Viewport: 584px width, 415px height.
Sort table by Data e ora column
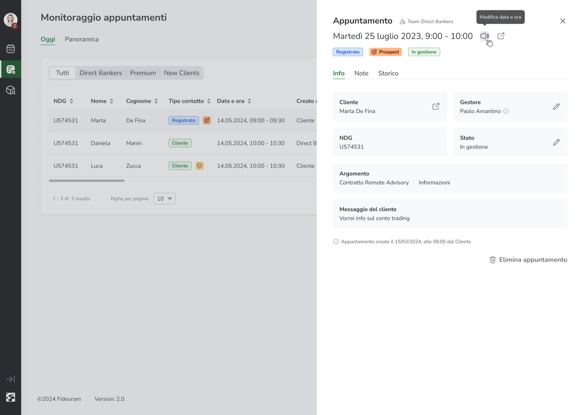click(249, 101)
